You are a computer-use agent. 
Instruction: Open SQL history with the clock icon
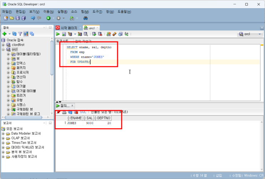(x=120, y=34)
